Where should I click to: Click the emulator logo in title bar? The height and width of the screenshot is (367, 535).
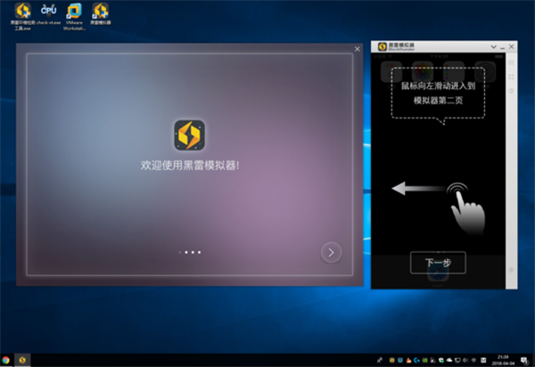[x=381, y=45]
